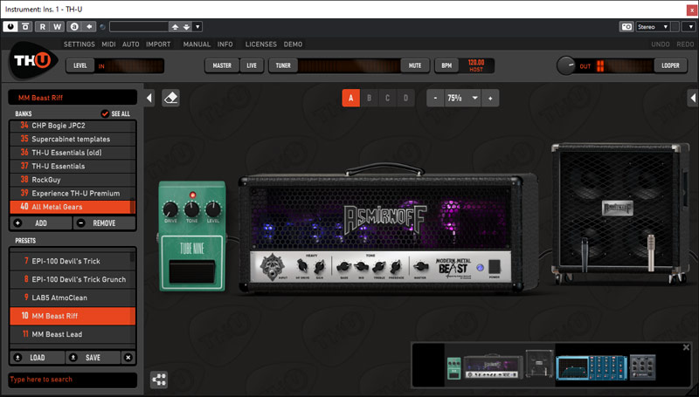This screenshot has width=699, height=397.
Task: Click the X icon next to Save
Action: click(128, 358)
